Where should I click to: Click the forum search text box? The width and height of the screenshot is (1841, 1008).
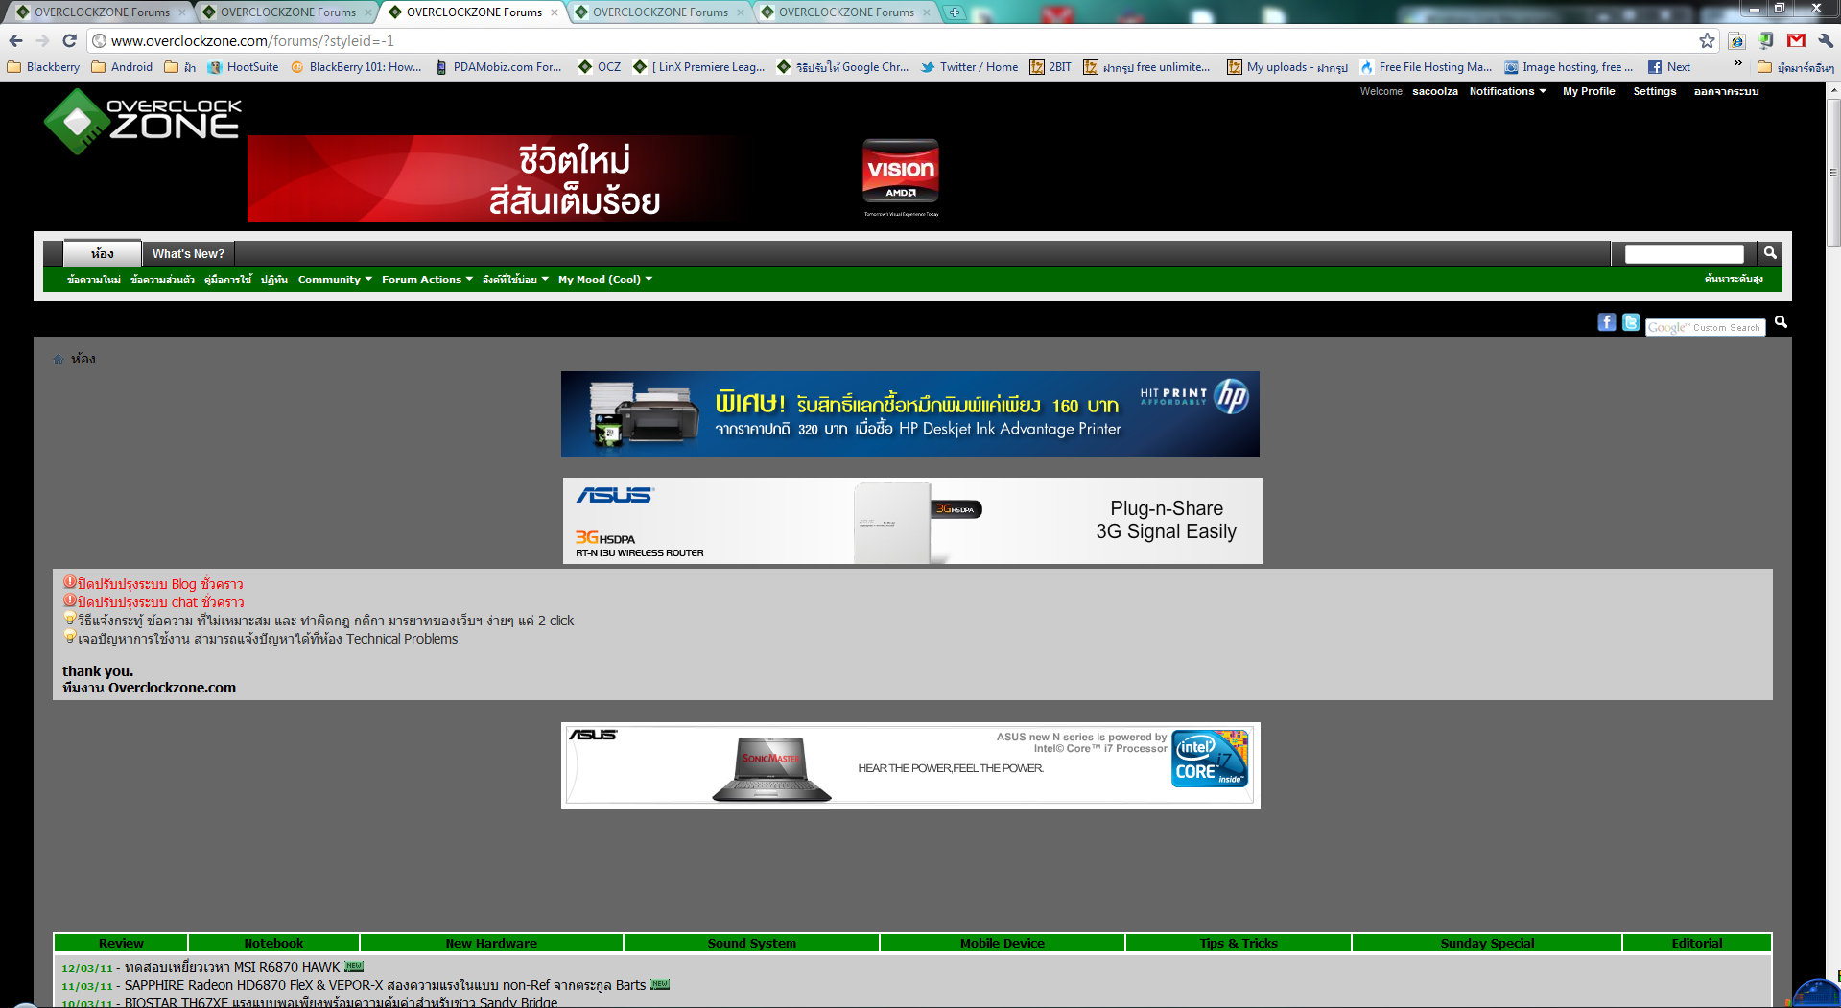point(1684,253)
